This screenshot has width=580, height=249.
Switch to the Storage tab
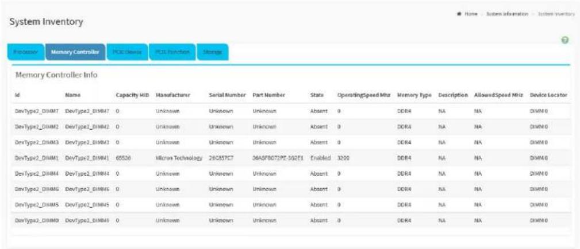pos(212,52)
